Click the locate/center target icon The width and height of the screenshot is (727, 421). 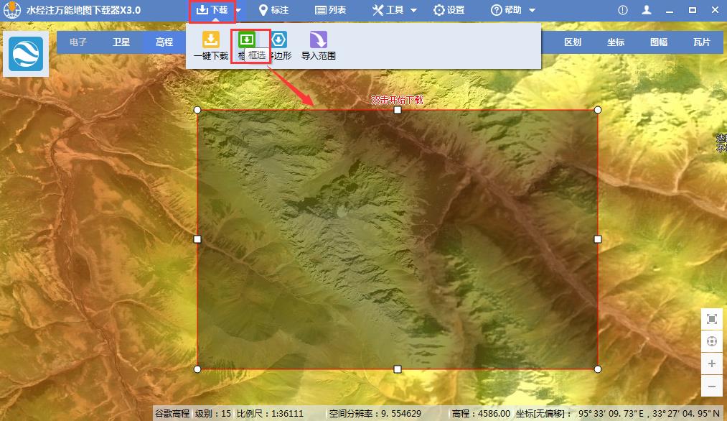click(x=712, y=342)
